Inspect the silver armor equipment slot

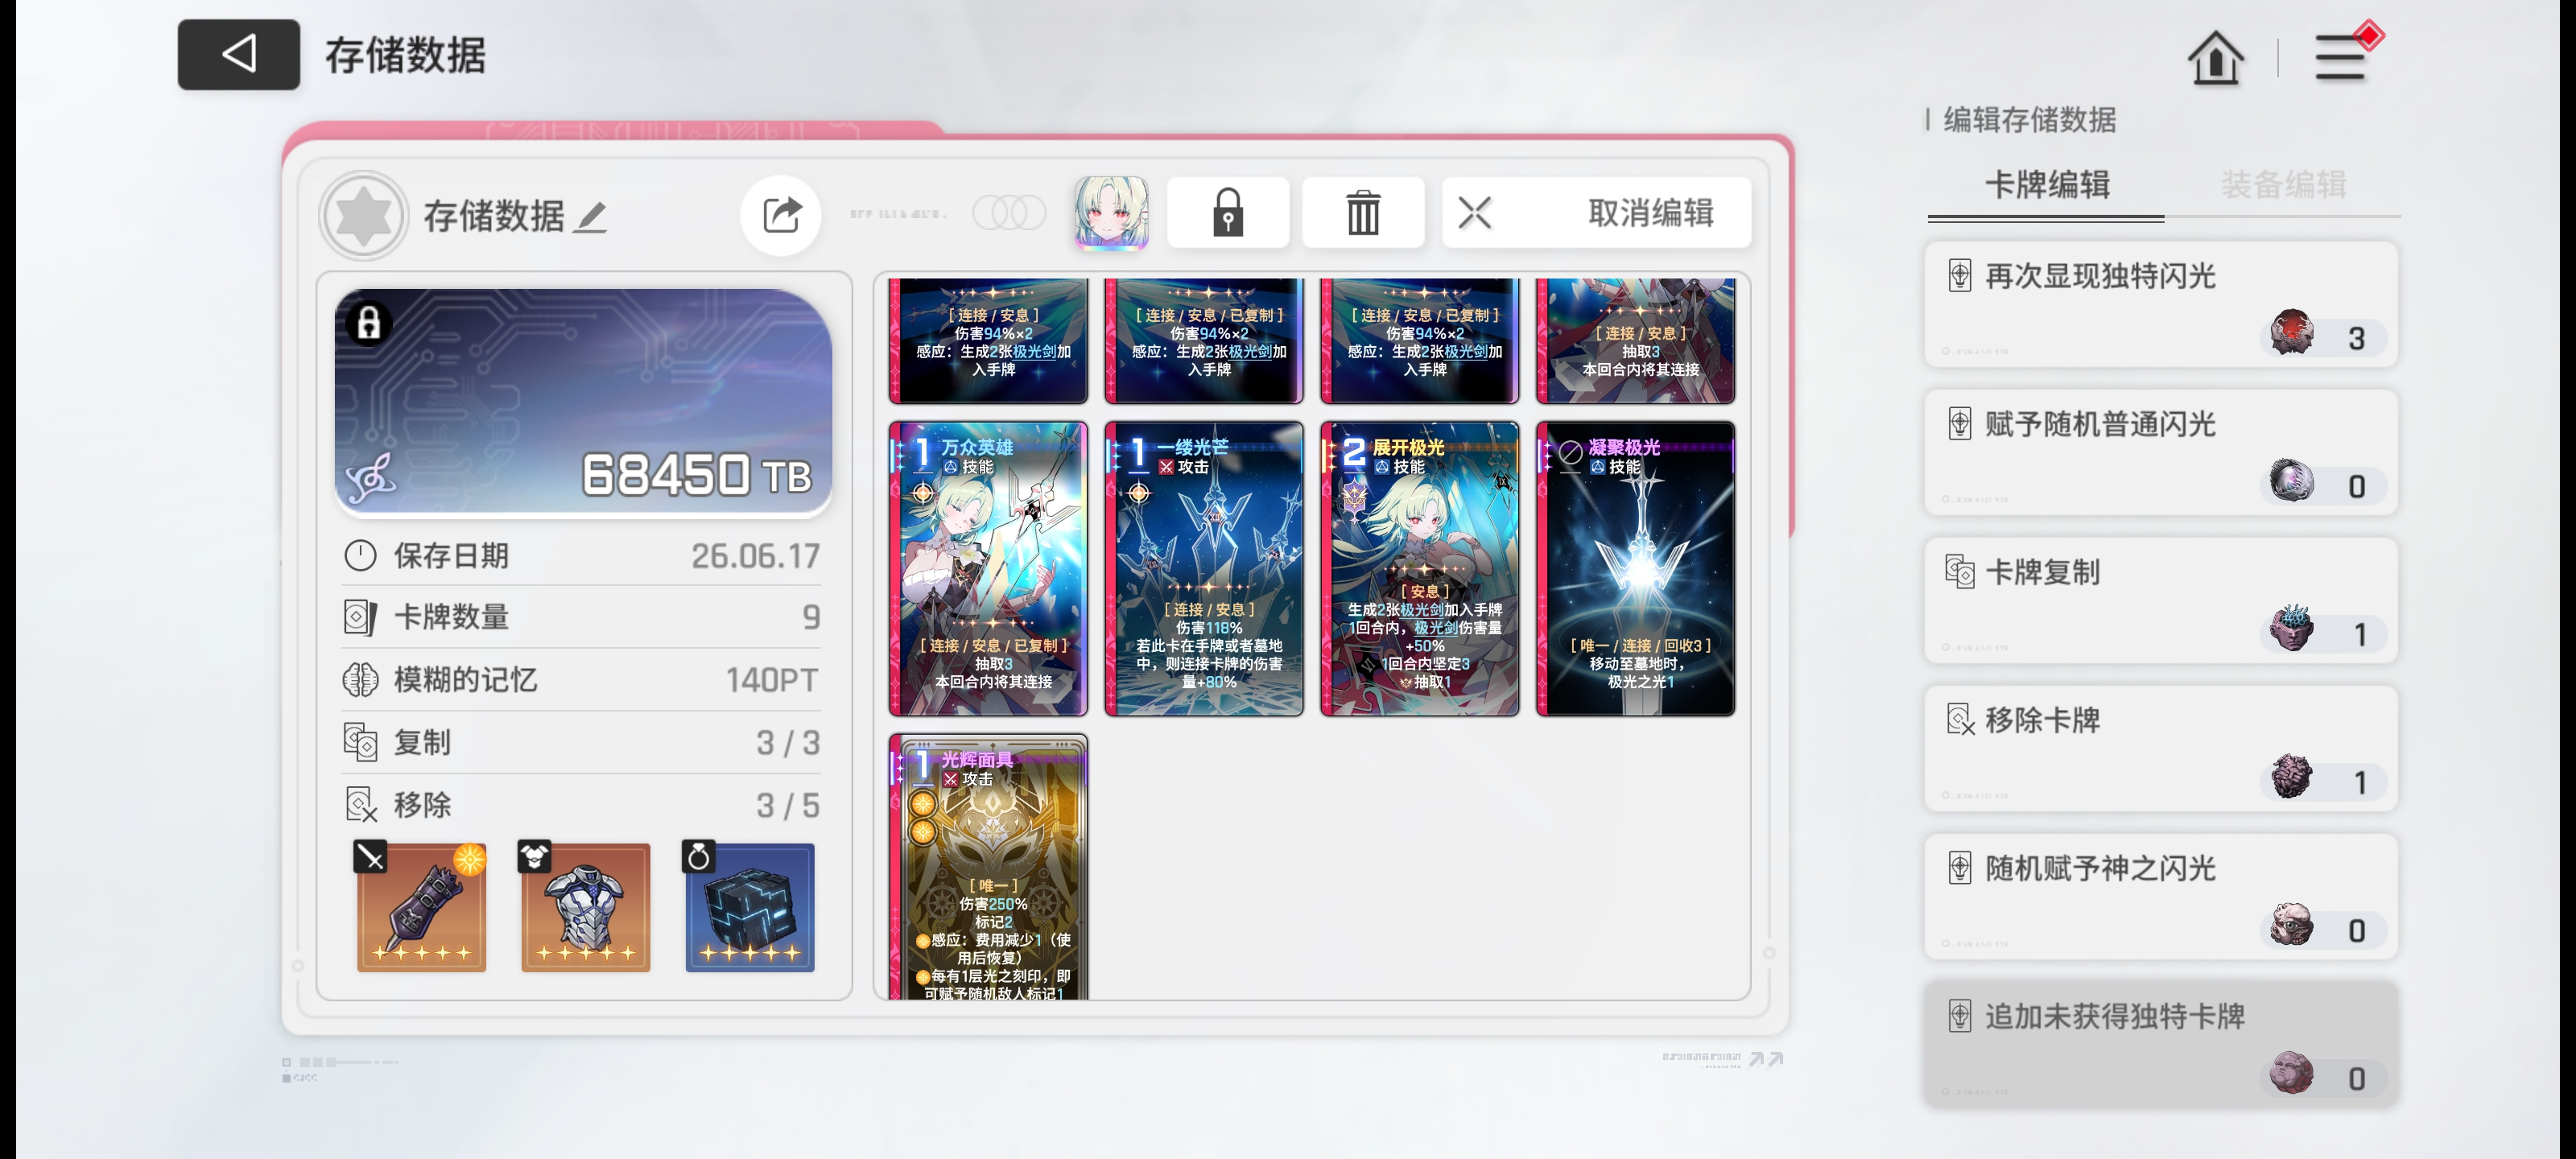click(x=585, y=907)
